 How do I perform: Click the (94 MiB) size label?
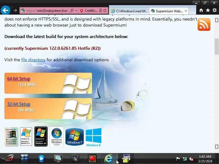tap(26, 110)
